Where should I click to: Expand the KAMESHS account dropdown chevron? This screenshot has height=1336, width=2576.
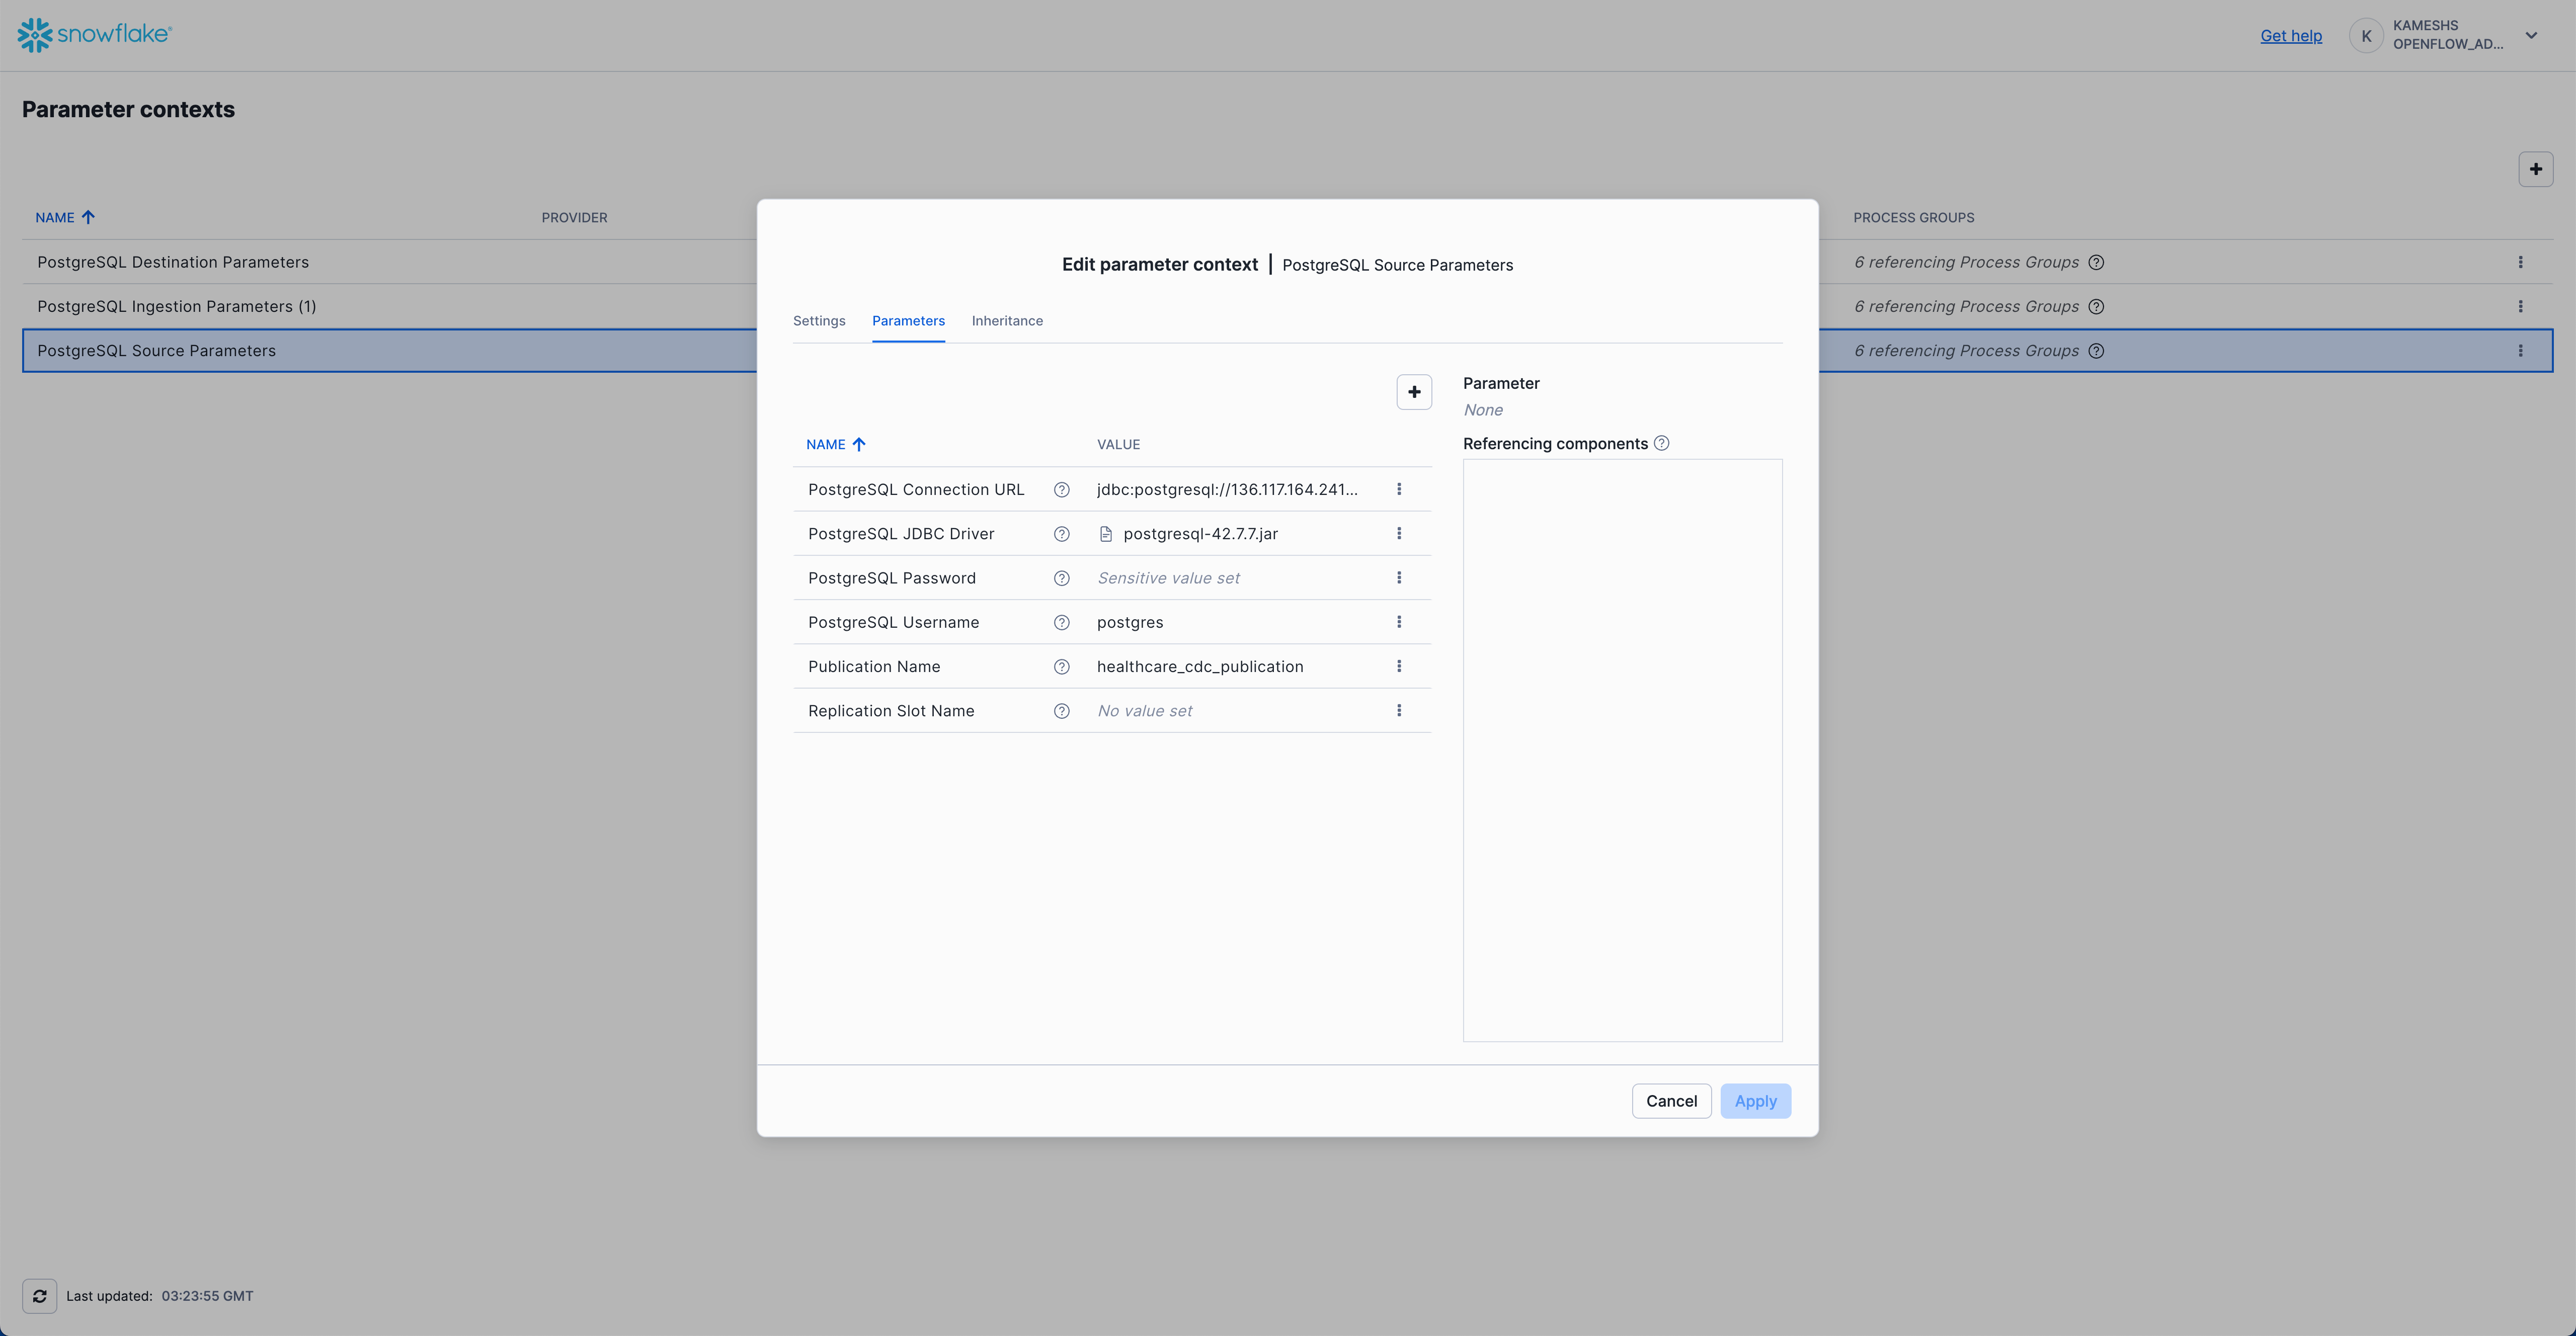tap(2531, 35)
